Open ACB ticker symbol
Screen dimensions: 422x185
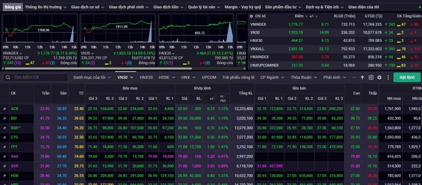[14, 109]
